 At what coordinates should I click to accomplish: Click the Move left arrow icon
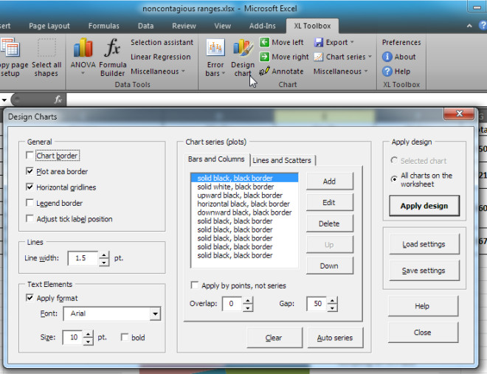264,42
